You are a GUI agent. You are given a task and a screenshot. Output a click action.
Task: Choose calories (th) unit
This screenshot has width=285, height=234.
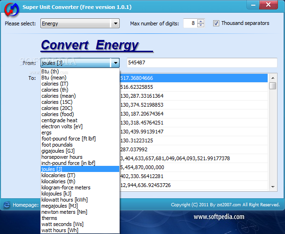pyautogui.click(x=80, y=90)
